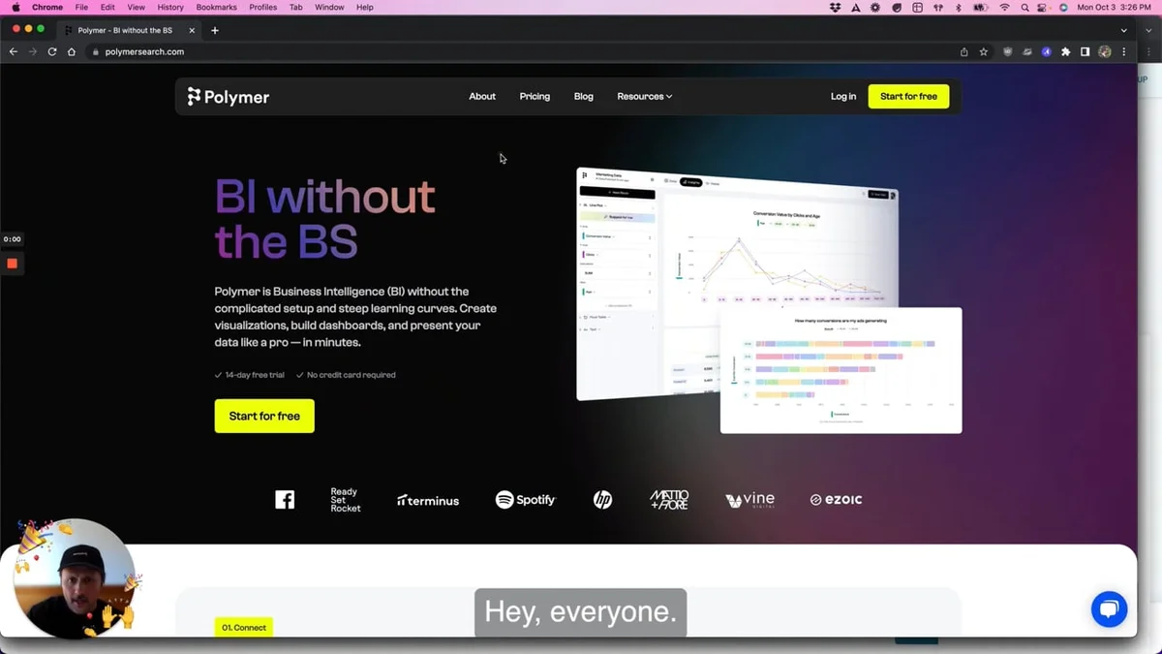The height and width of the screenshot is (654, 1162).
Task: Open the tab search chevron in the tab bar
Action: coord(1122,30)
